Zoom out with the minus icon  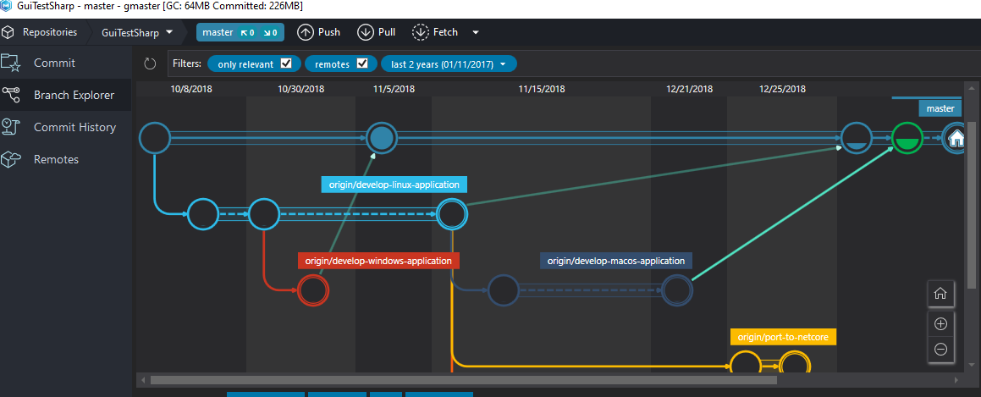(x=940, y=349)
